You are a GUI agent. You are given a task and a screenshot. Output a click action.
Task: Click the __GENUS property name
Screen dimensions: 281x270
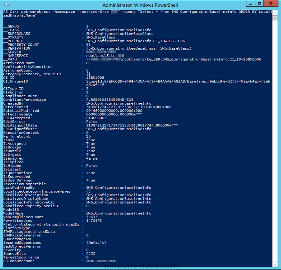[11, 26]
